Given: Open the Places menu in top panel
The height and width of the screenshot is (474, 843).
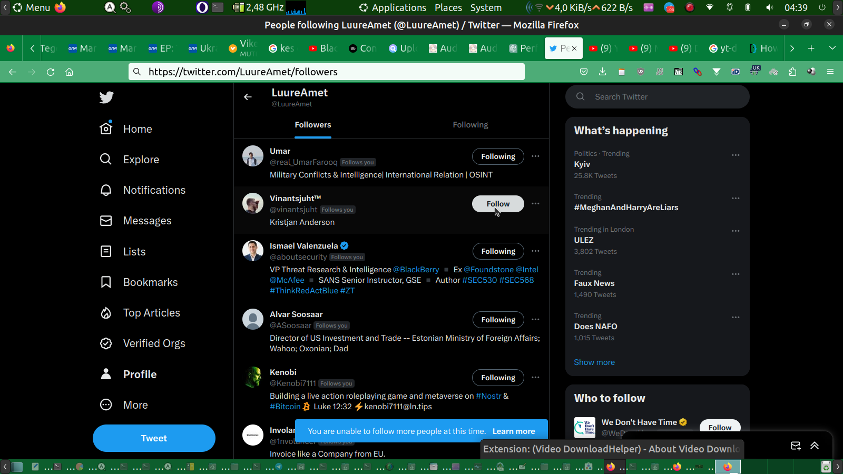Looking at the screenshot, I should tap(448, 8).
